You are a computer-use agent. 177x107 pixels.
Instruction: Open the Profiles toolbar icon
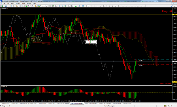coord(6,6)
